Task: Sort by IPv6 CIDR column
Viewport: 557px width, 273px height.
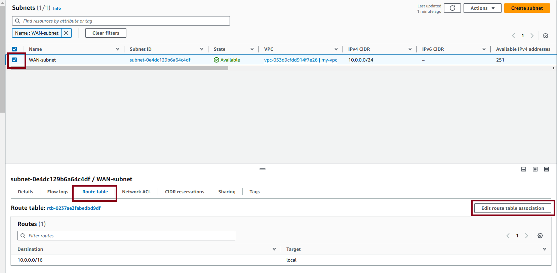Action: [484, 49]
